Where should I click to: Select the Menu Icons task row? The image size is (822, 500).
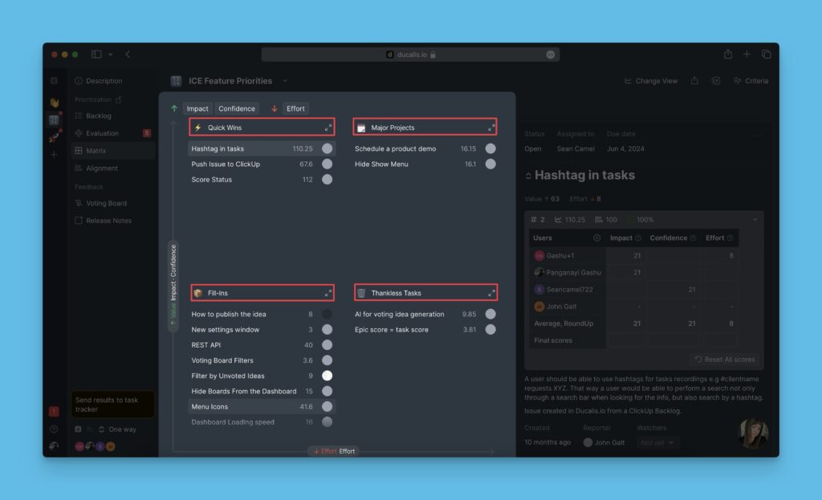click(241, 407)
